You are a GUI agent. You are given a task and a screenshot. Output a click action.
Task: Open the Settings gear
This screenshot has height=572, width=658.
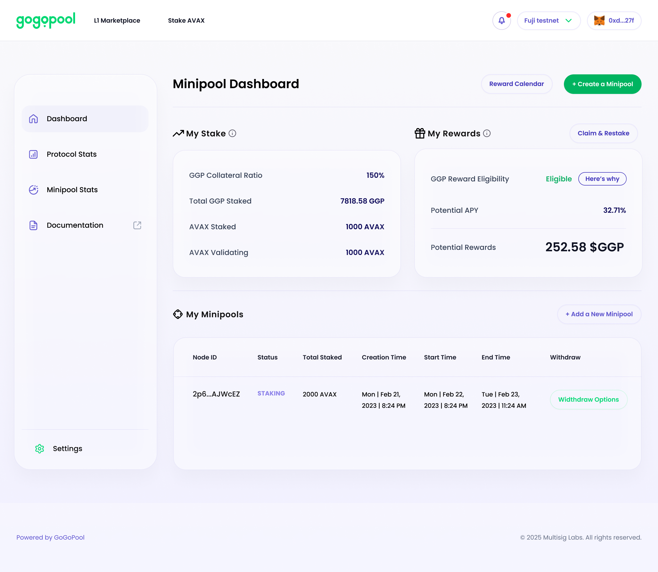[40, 448]
